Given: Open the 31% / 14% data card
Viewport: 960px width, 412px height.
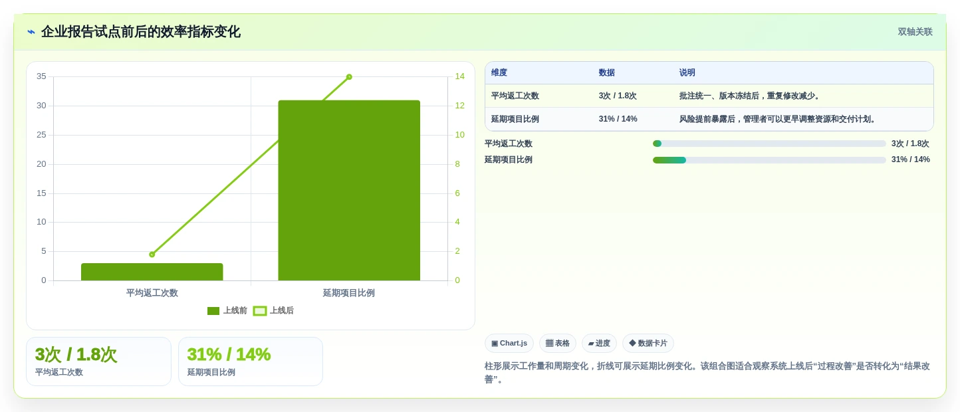Looking at the screenshot, I should [x=251, y=361].
